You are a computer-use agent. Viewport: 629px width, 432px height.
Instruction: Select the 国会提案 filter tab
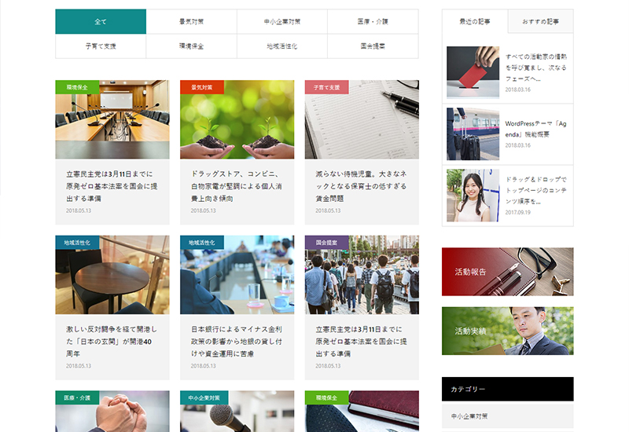coord(373,46)
